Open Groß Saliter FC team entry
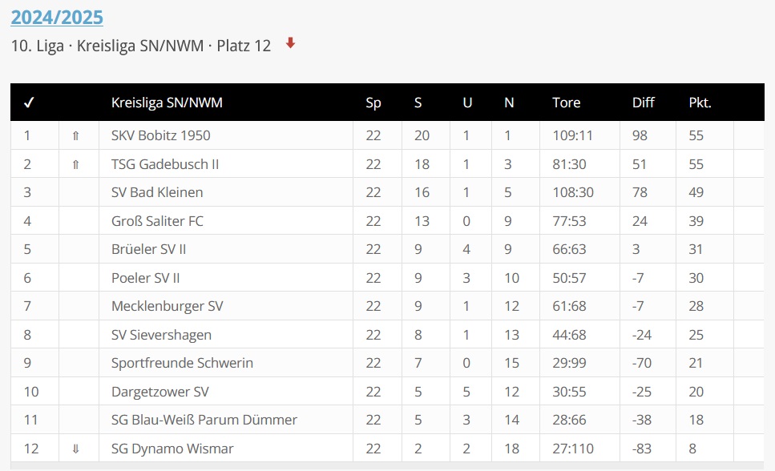The height and width of the screenshot is (471, 775). click(x=157, y=221)
